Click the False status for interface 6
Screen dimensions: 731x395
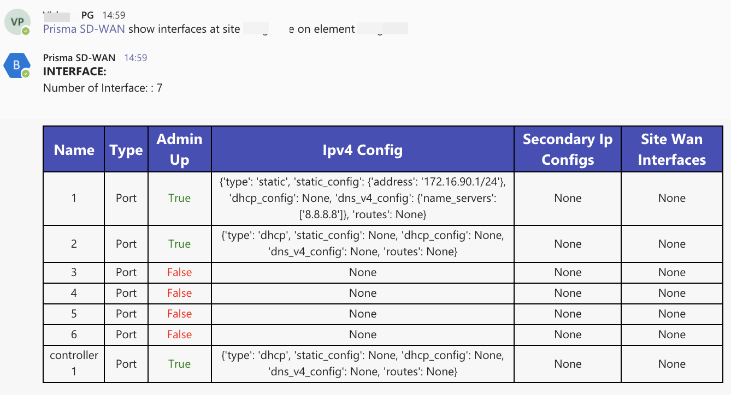pos(179,334)
